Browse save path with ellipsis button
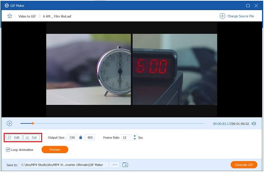The height and width of the screenshot is (172, 264). pos(115,165)
